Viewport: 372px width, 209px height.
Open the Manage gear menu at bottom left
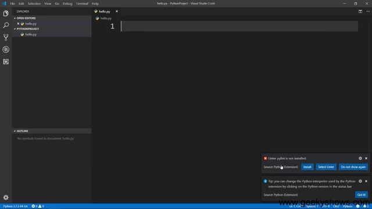pyautogui.click(x=6, y=197)
